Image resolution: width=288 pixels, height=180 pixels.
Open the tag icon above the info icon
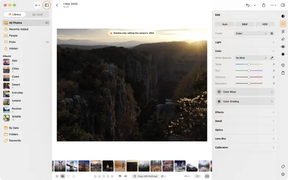click(x=283, y=167)
